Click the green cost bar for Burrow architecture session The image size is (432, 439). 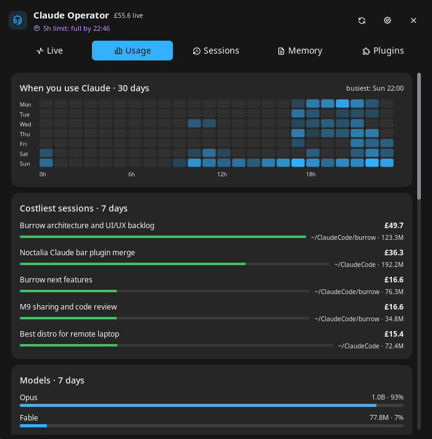point(163,237)
